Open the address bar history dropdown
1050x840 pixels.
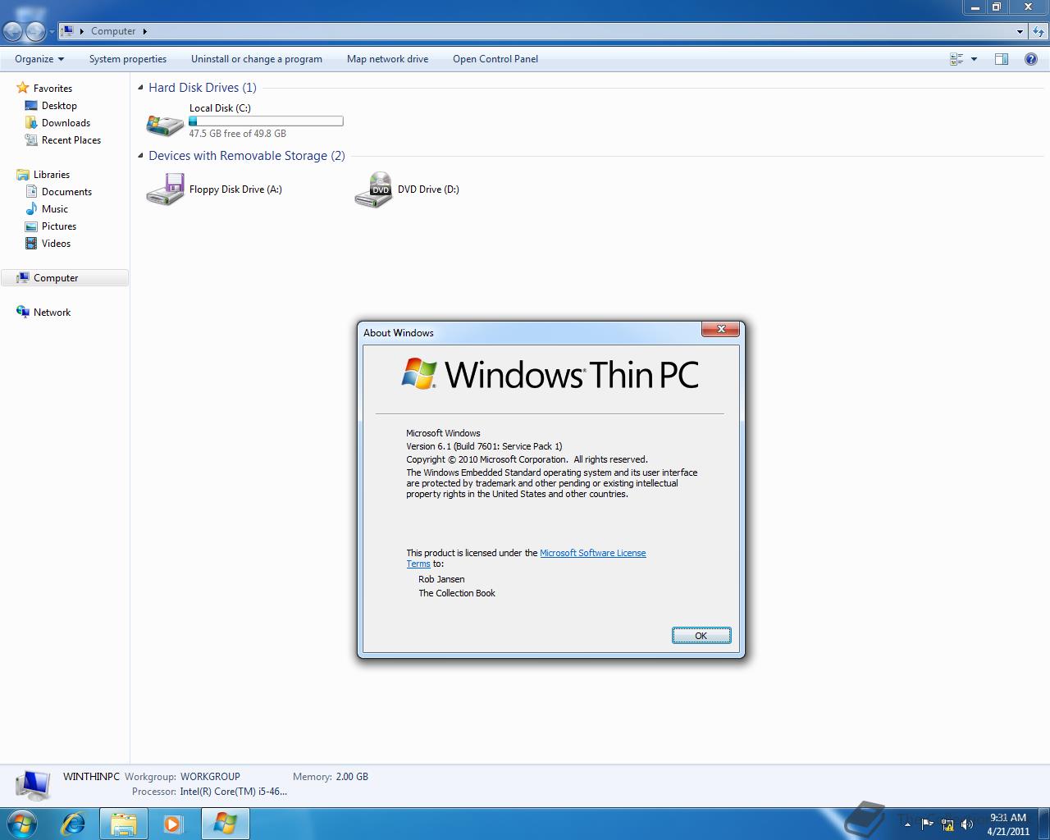tap(1020, 32)
